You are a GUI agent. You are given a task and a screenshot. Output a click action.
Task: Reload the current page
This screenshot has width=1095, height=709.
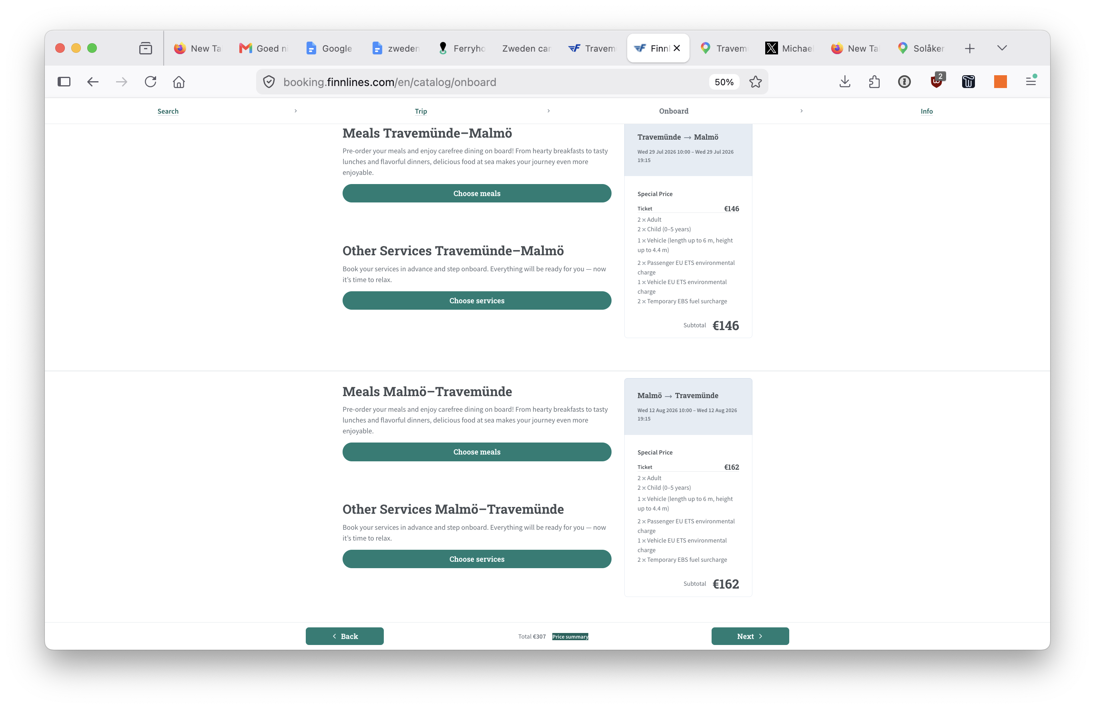point(150,82)
